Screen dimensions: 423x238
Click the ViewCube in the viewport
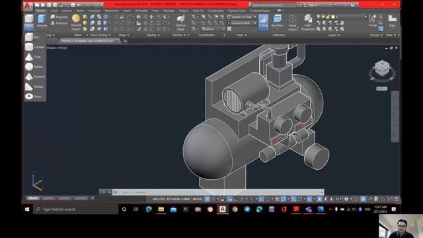(382, 68)
